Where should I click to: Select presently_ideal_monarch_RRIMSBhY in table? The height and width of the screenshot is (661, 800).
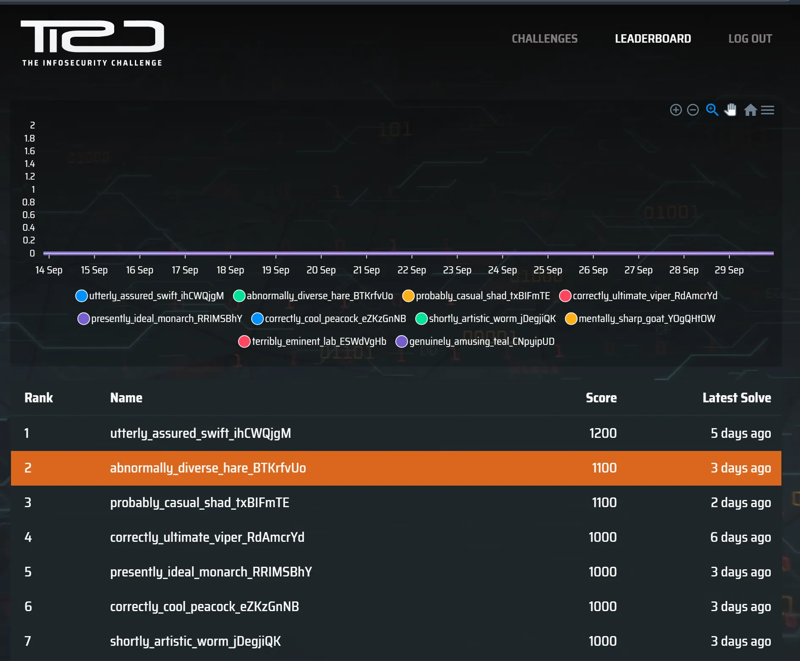211,572
